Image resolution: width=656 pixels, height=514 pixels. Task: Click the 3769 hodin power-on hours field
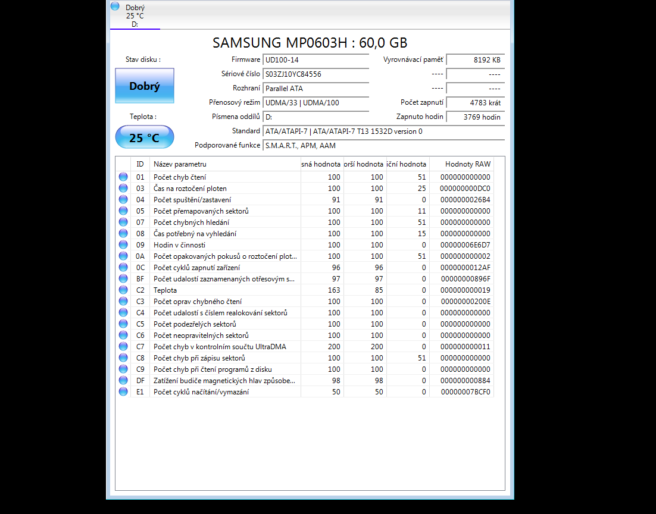point(475,117)
